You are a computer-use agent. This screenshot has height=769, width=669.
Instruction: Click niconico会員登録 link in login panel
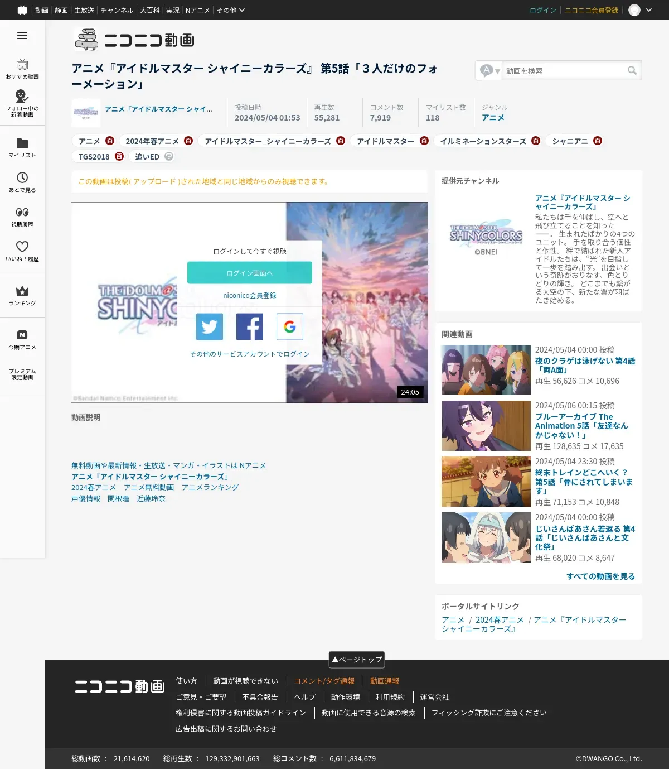[x=250, y=295]
